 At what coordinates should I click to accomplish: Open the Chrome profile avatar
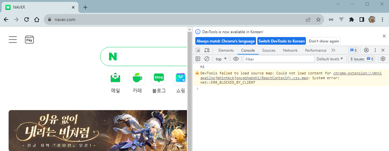372,19
